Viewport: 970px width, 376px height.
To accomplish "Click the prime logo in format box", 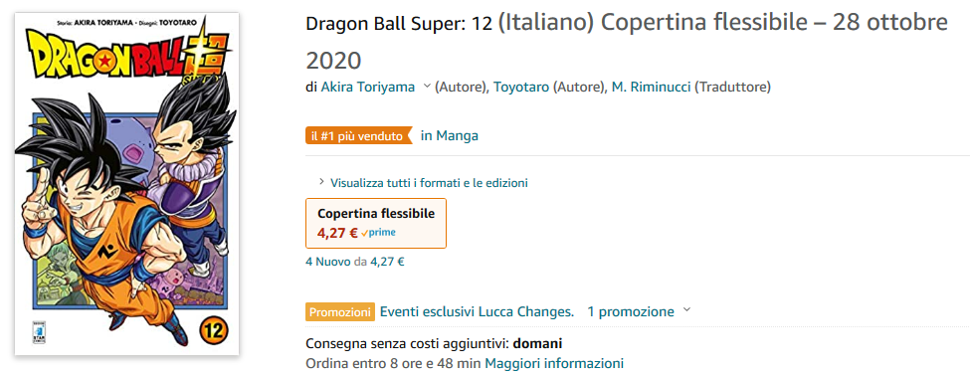I will point(379,233).
